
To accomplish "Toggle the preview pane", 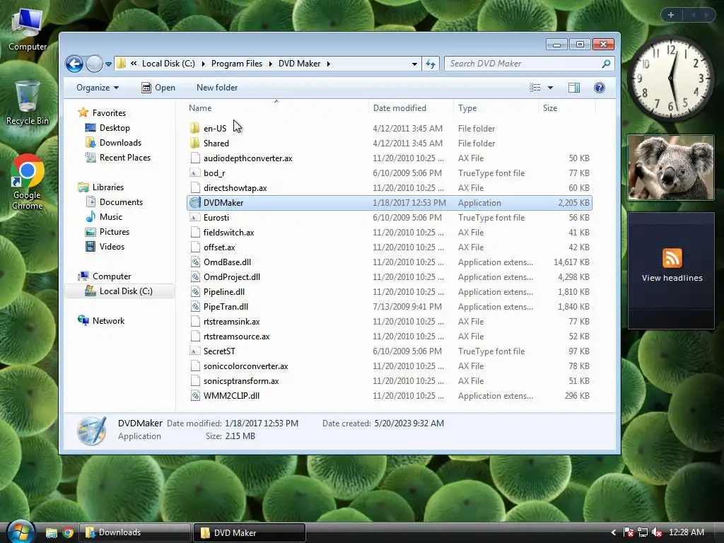I will tap(574, 88).
